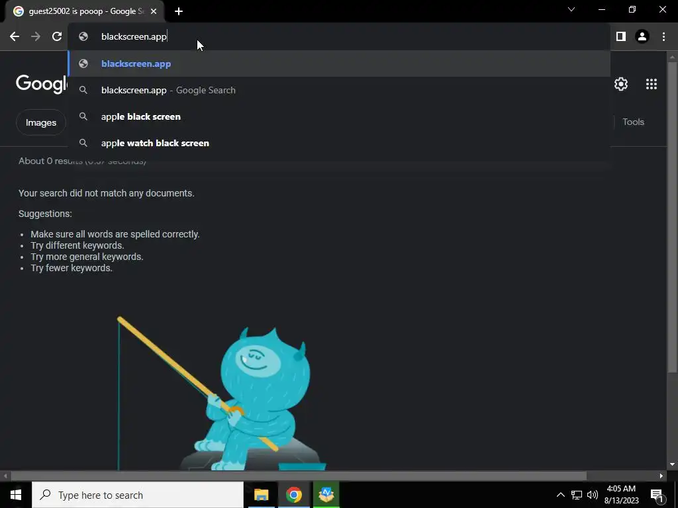This screenshot has height=508, width=678.
Task: Open the volume tray icon
Action: [593, 495]
